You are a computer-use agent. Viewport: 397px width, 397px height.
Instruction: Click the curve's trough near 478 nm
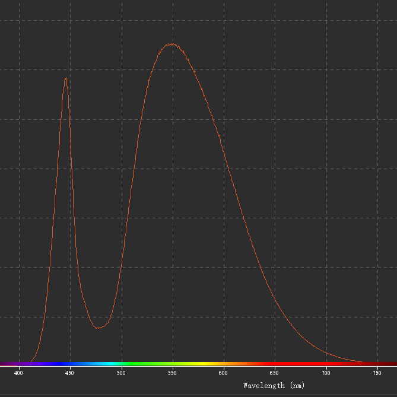click(99, 328)
